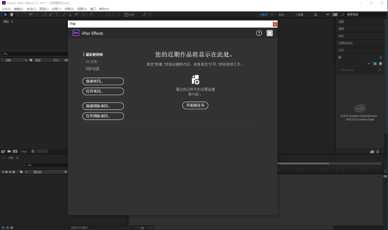This screenshot has height=230, width=388.
Task: Enable the 对齐 snapping checkbox
Action: tap(126, 15)
